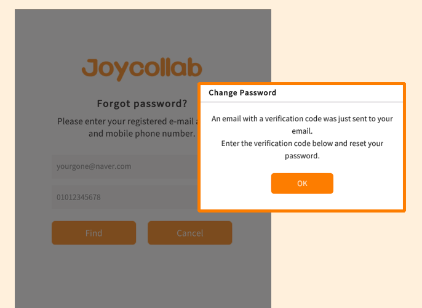
Task: Click the Change Password dialog title
Action: (242, 92)
